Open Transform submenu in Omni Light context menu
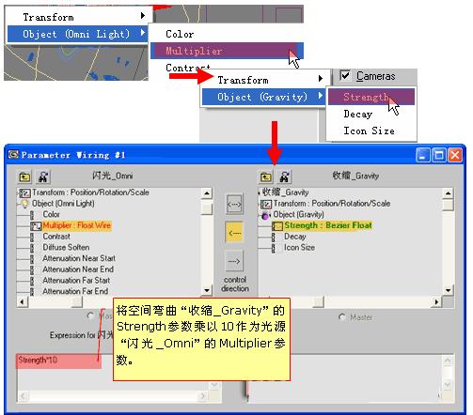 [77, 17]
